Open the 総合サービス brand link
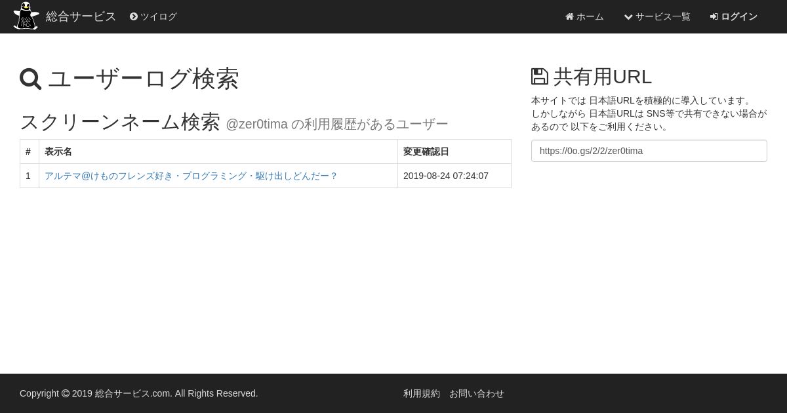This screenshot has width=787, height=413. click(81, 16)
